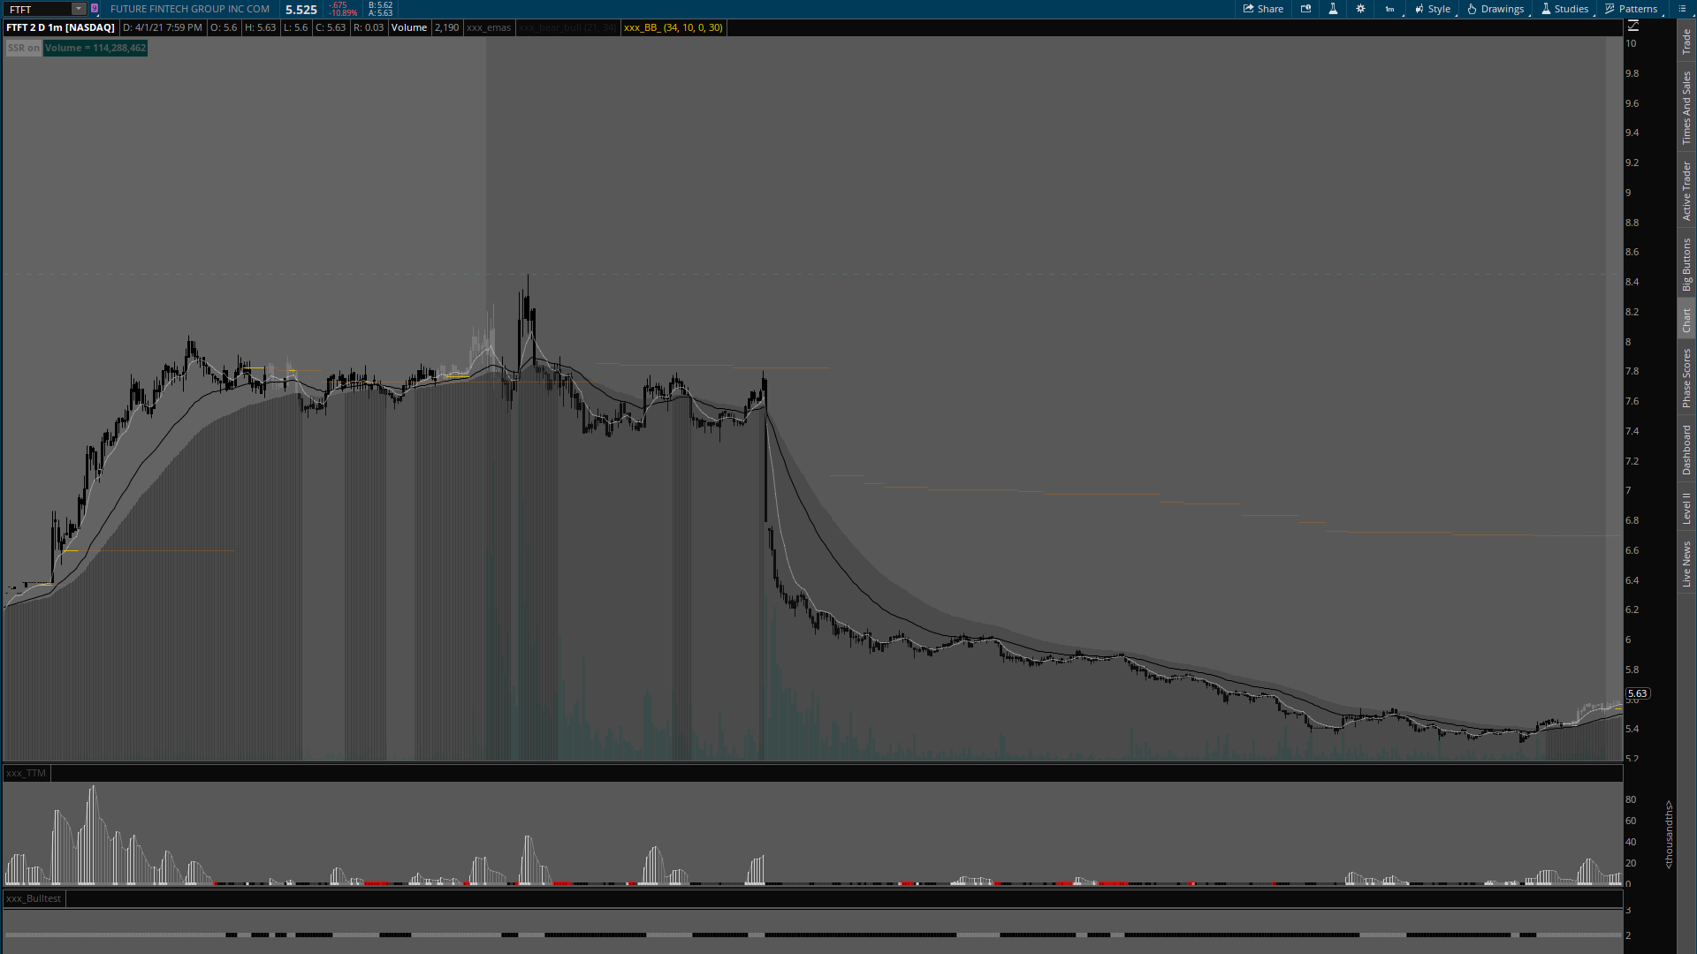Open the 1m timeframe selector
This screenshot has width=1697, height=954.
pos(1389,9)
